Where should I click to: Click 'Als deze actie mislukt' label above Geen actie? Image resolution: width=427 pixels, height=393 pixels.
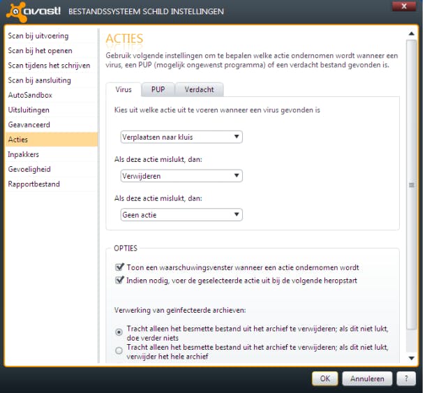pos(158,198)
